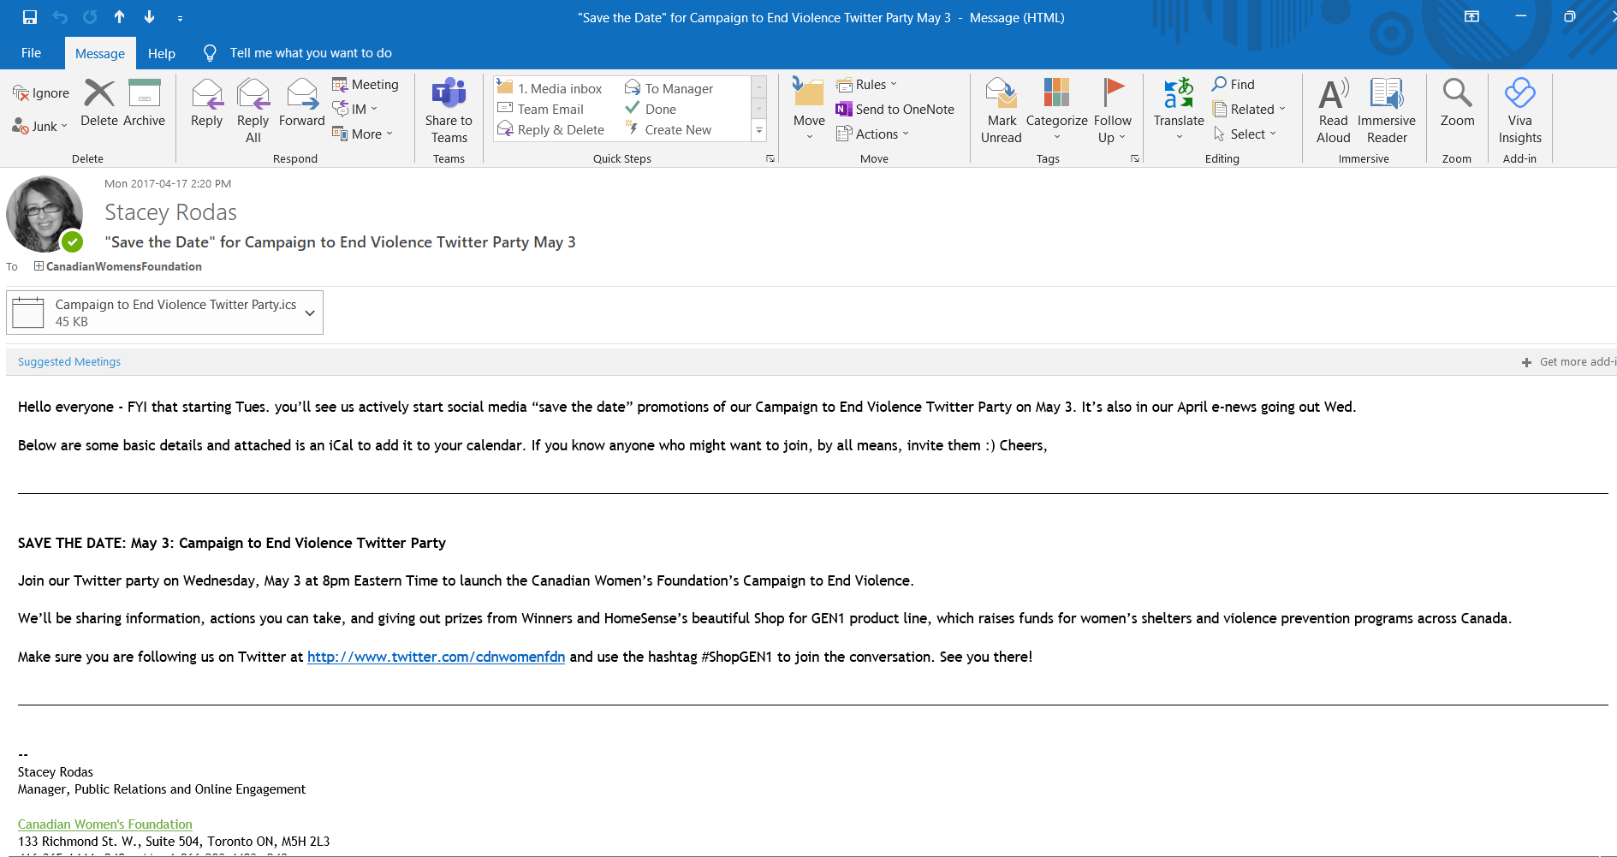Expand the Quick Steps gallery list

758,130
